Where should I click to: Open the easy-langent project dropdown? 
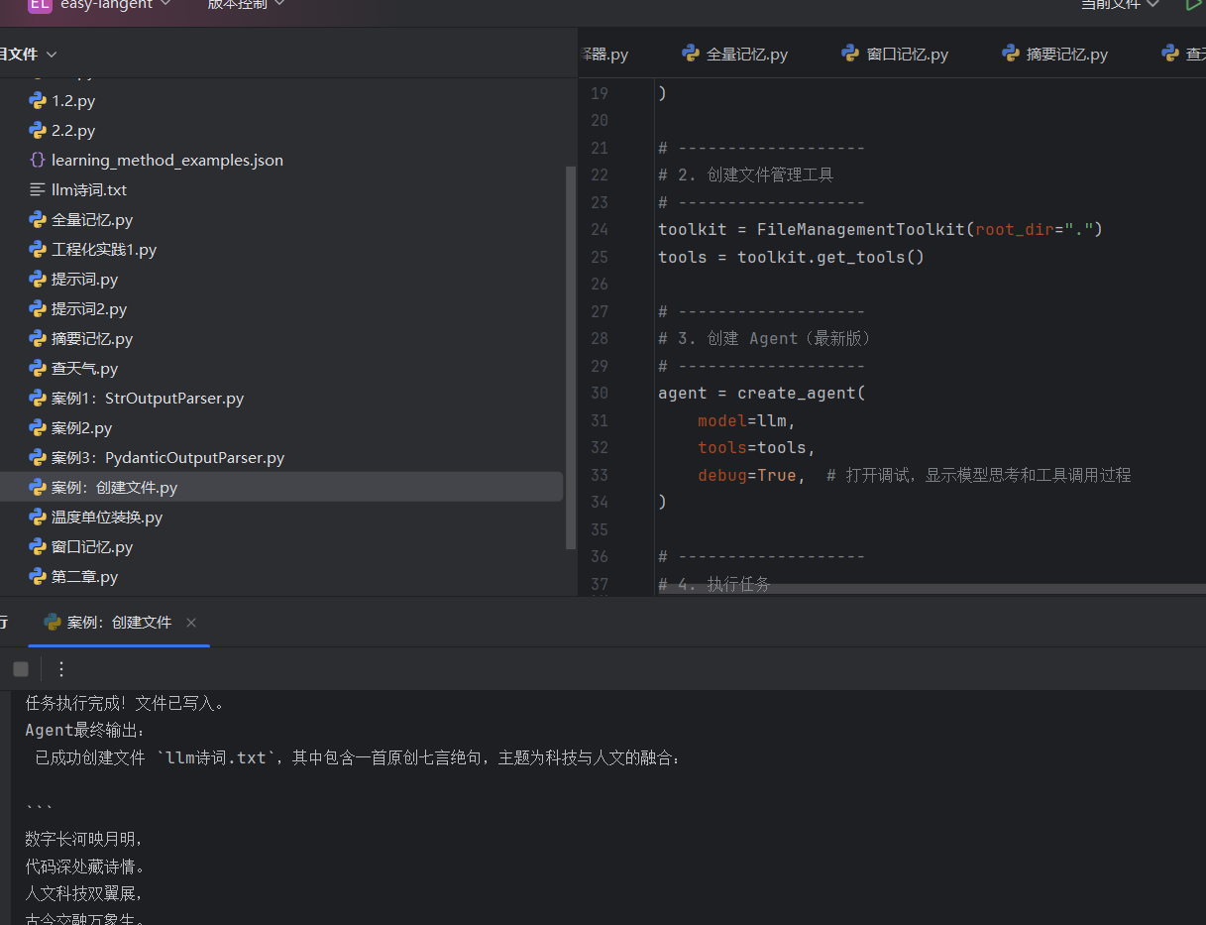[115, 5]
